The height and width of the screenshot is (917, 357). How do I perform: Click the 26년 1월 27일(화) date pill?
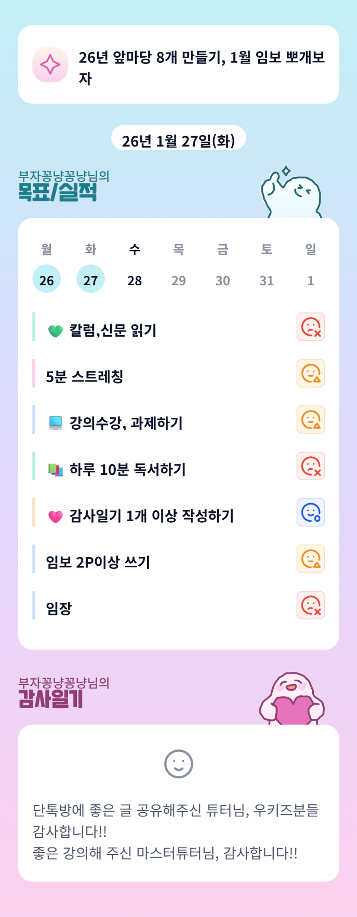178,141
